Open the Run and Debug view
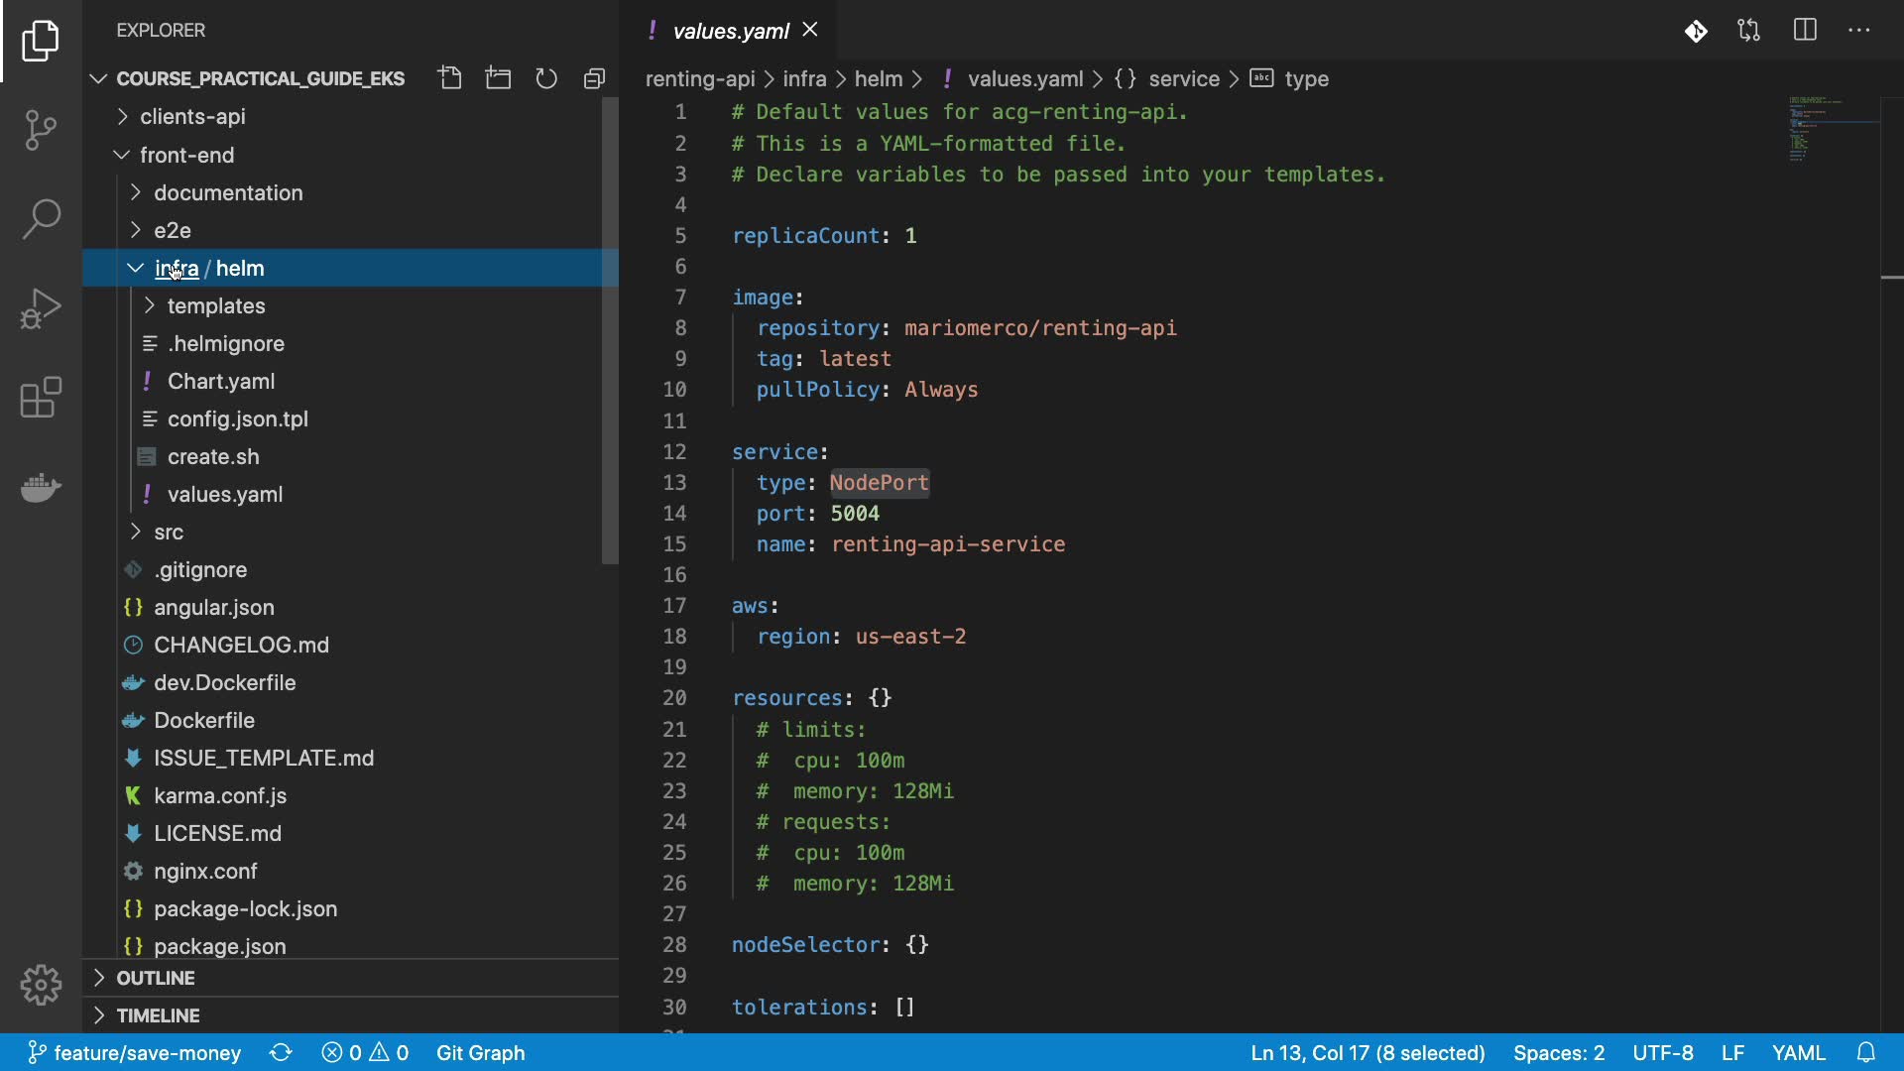The image size is (1904, 1071). point(41,308)
